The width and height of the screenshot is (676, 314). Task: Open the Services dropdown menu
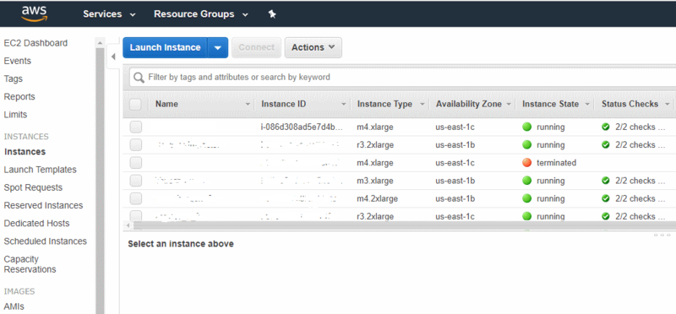click(110, 14)
